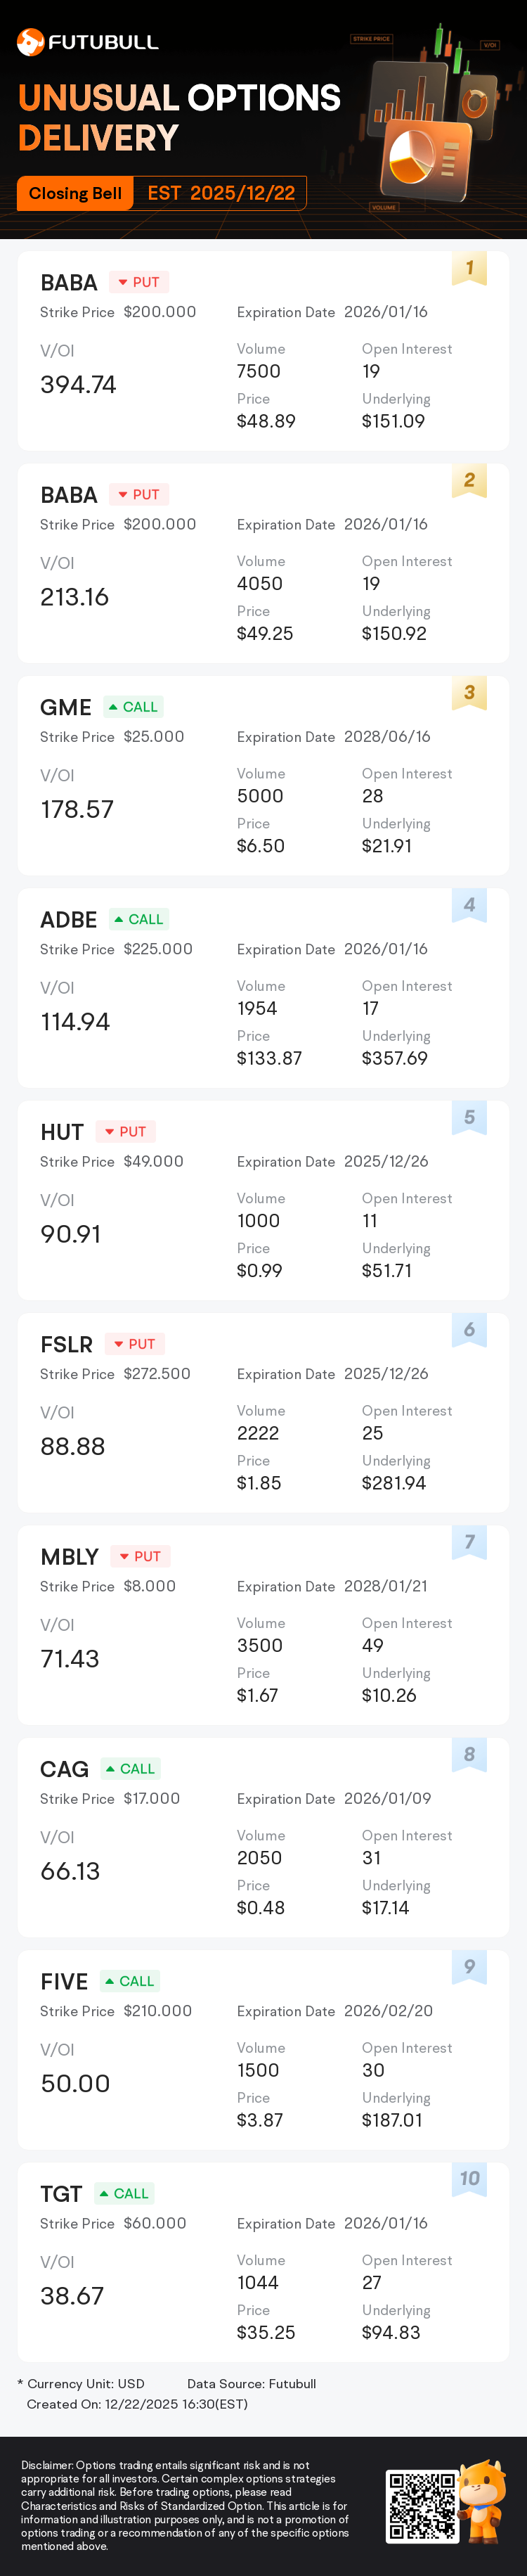Click the Unusual Options Delivery title
Viewport: 527px width, 2576px height.
[x=179, y=117]
